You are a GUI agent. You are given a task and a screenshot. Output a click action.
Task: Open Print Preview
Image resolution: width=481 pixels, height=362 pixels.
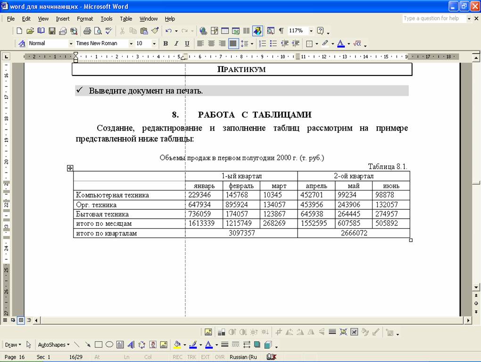(x=98, y=31)
